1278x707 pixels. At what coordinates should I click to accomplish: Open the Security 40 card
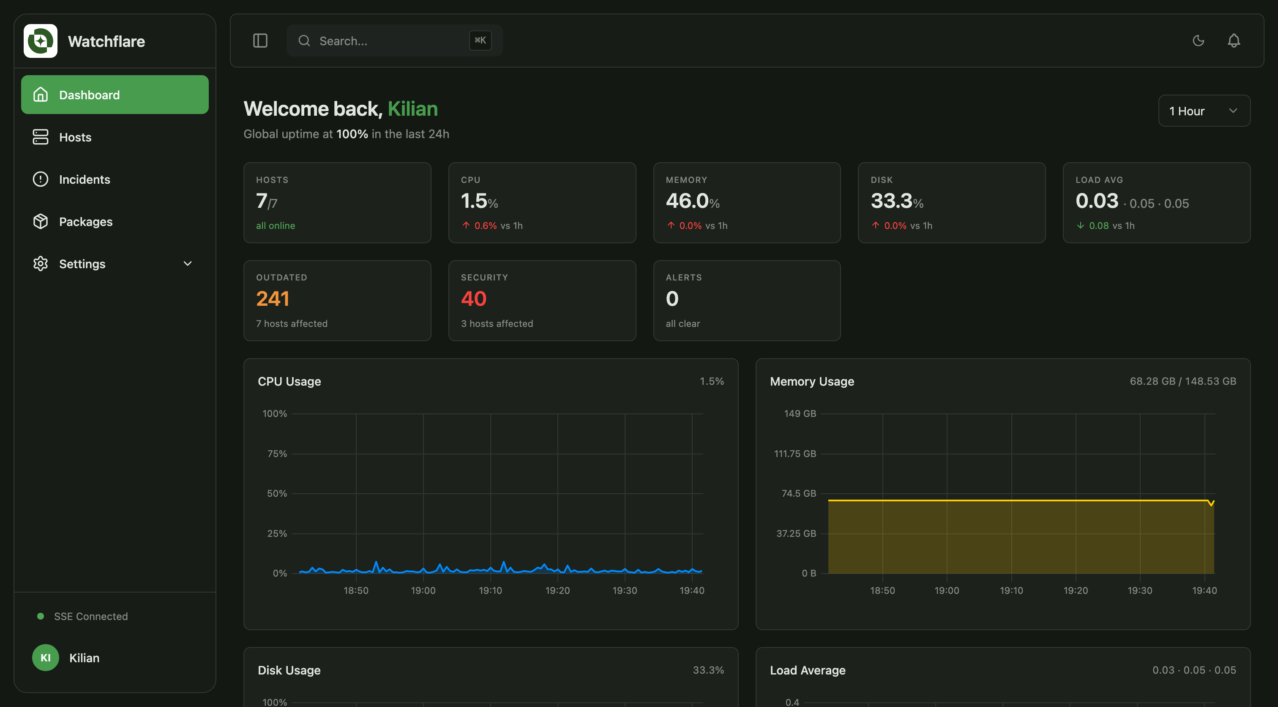coord(542,300)
